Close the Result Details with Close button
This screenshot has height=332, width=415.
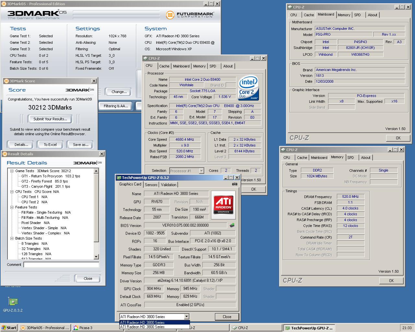click(88, 279)
